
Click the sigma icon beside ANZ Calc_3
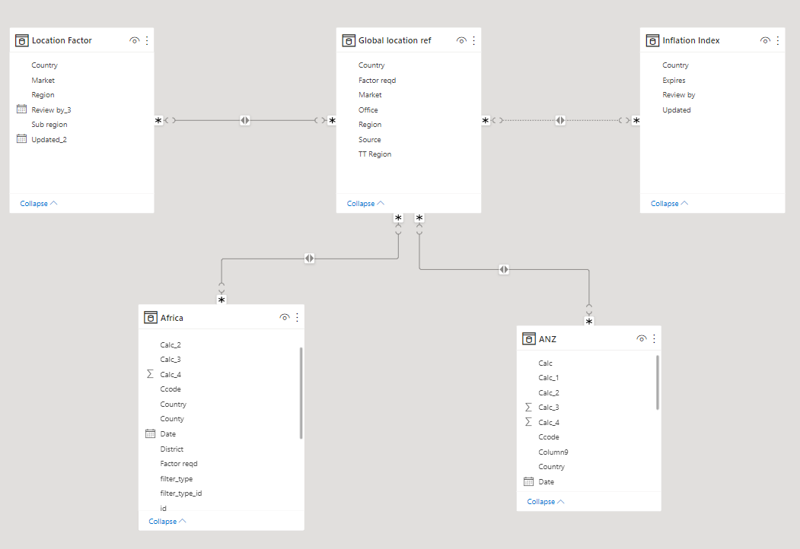point(528,407)
